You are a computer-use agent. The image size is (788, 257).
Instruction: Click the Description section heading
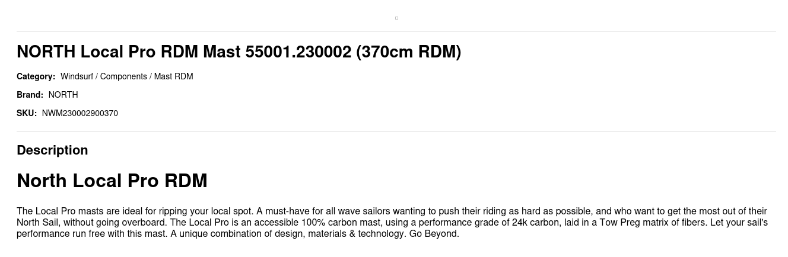52,150
